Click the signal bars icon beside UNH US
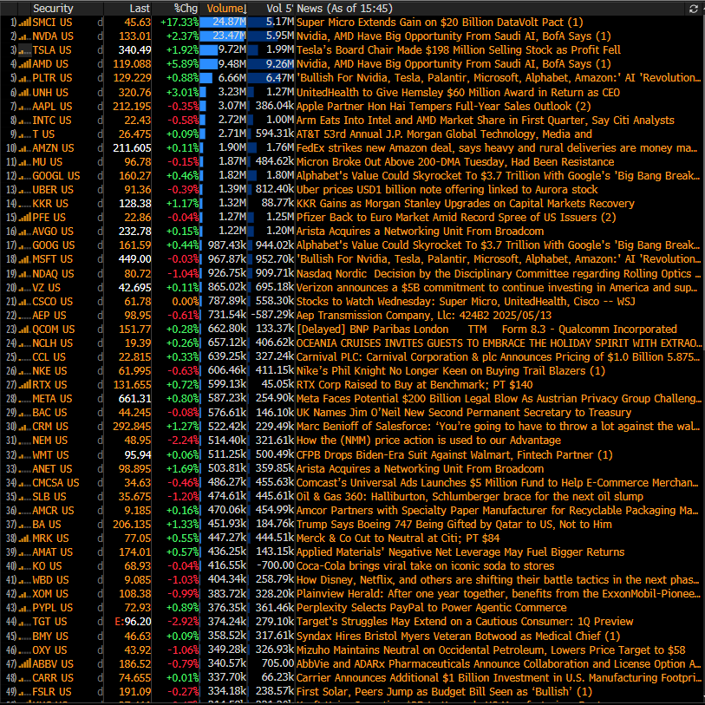The image size is (705, 705). 25,93
